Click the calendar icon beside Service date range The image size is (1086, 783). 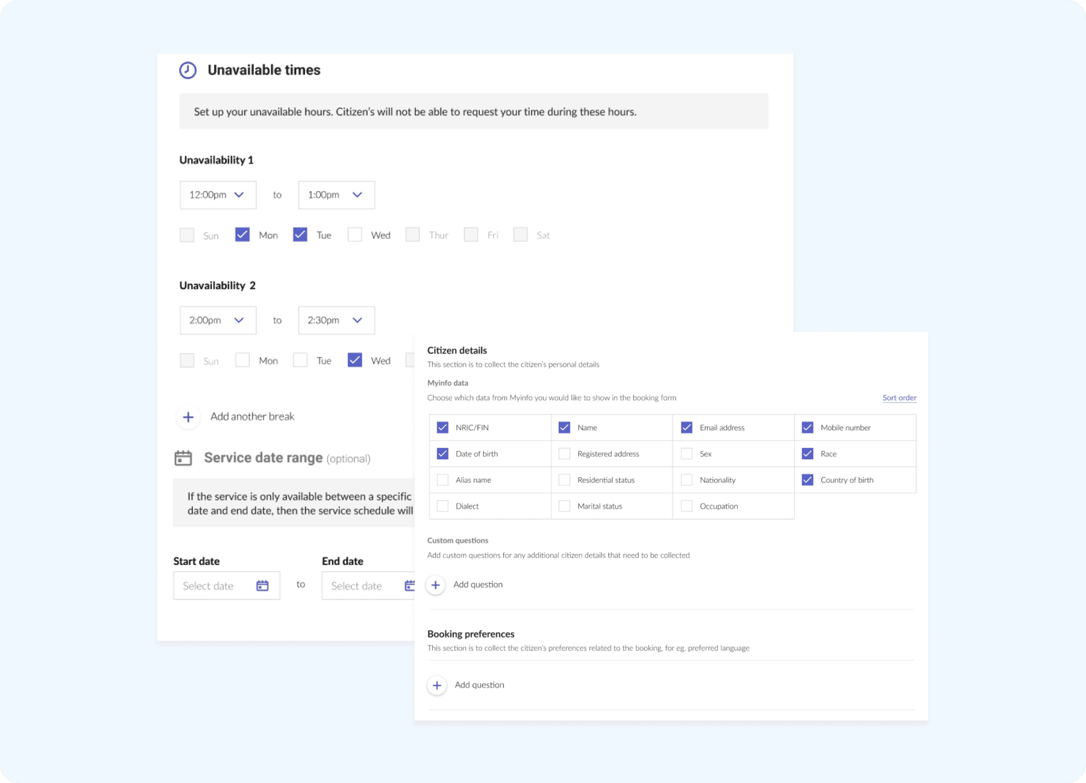183,458
